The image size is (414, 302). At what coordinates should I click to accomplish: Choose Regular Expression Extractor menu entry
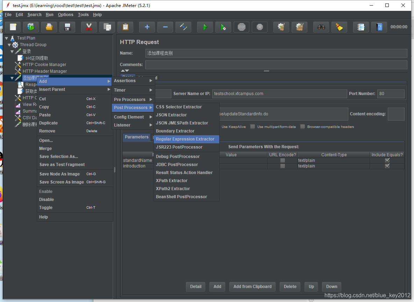(x=186, y=139)
